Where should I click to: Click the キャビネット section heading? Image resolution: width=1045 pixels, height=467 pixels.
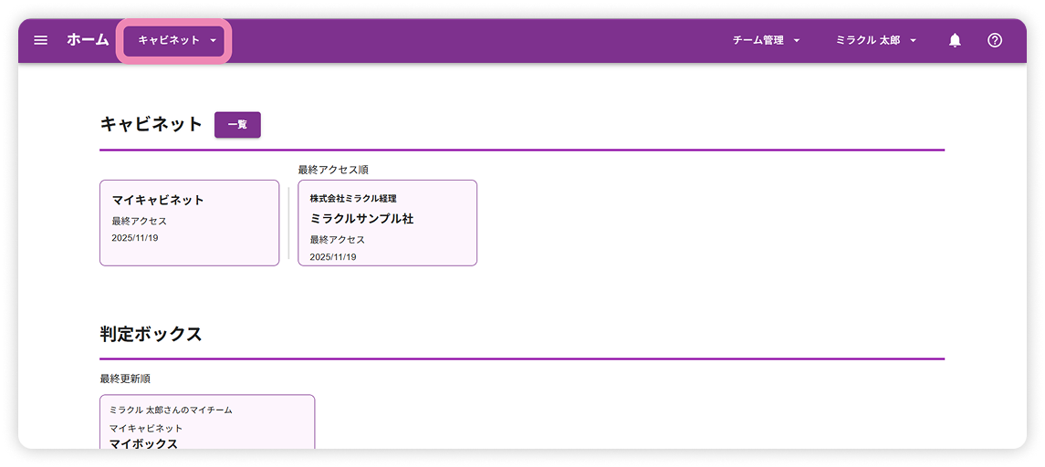coord(151,125)
